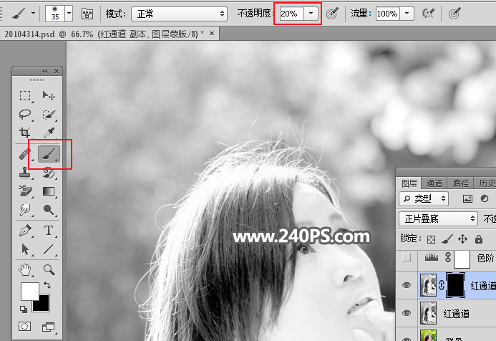Switch to the 通道 tab
Viewport: 496px width, 341px height.
[434, 183]
